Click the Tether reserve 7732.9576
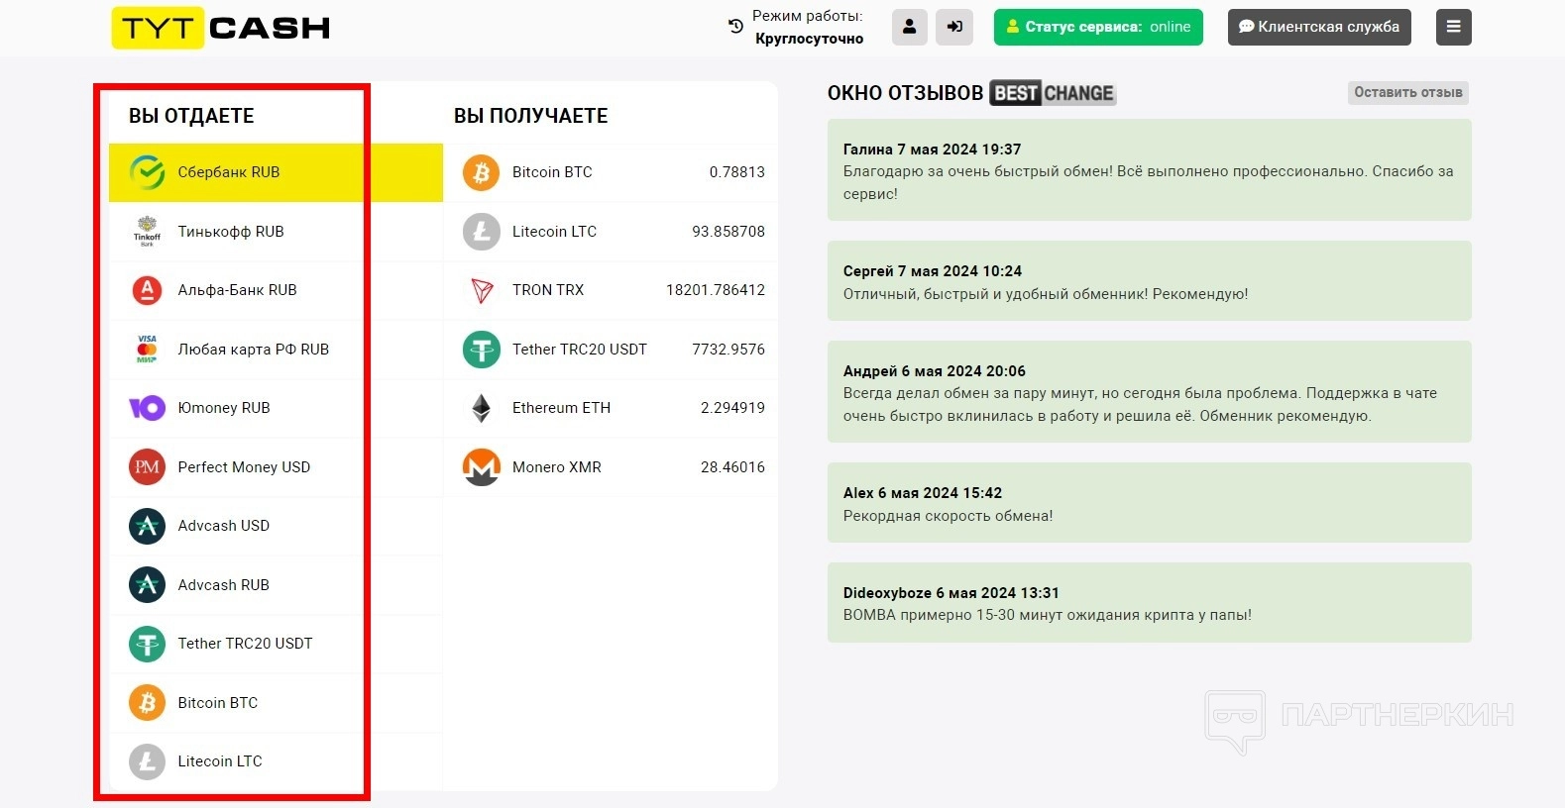The width and height of the screenshot is (1565, 808). 728,349
